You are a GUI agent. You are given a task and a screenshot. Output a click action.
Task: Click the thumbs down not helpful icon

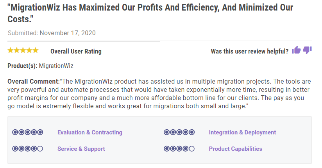308,50
